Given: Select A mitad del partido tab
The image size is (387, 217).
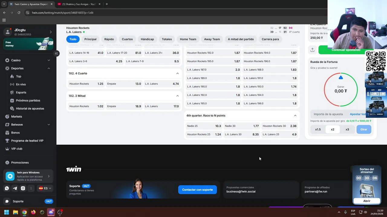Looking at the screenshot, I should click(241, 39).
